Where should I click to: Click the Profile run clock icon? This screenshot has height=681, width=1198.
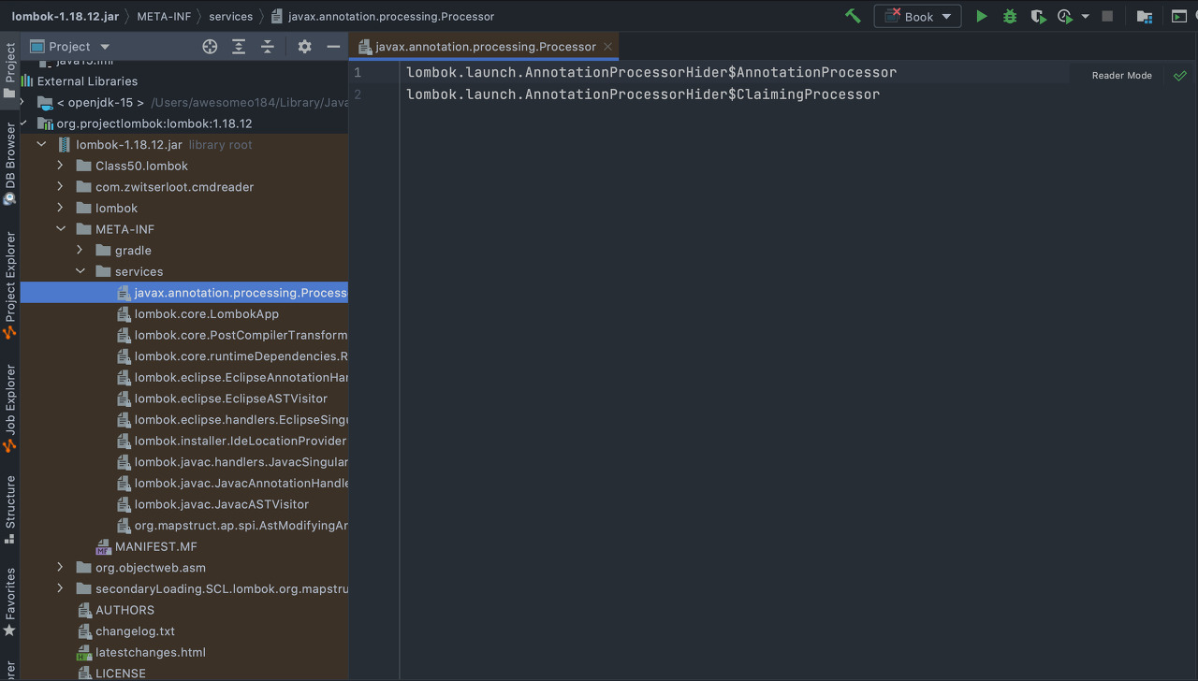1064,16
